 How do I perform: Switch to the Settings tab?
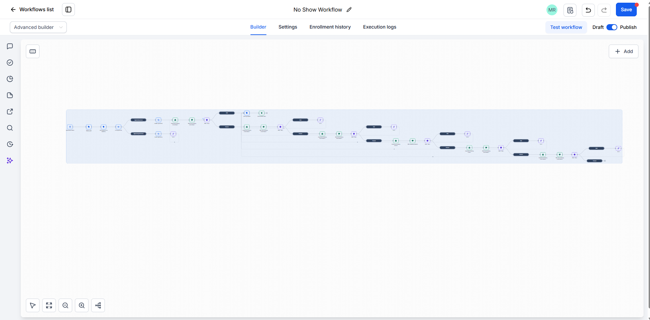[288, 27]
